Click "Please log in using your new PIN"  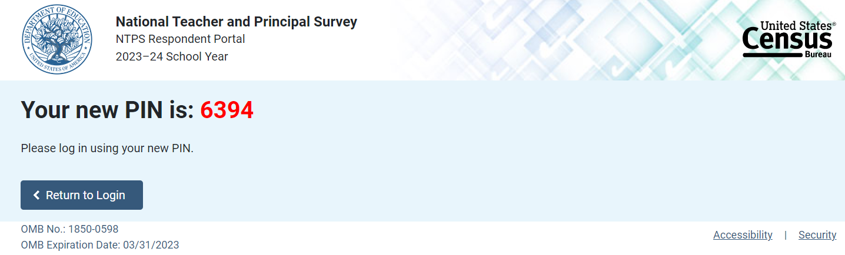point(107,149)
